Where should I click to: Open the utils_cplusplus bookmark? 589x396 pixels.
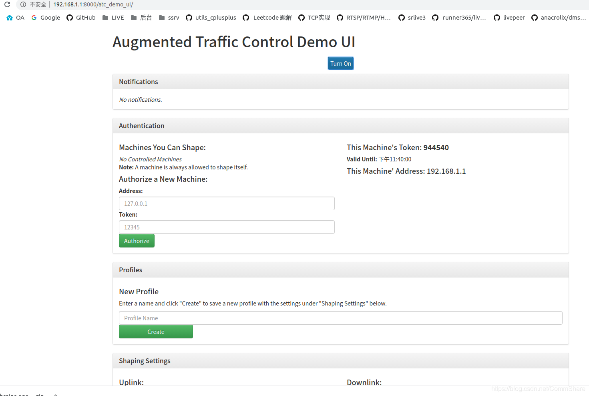click(x=211, y=18)
